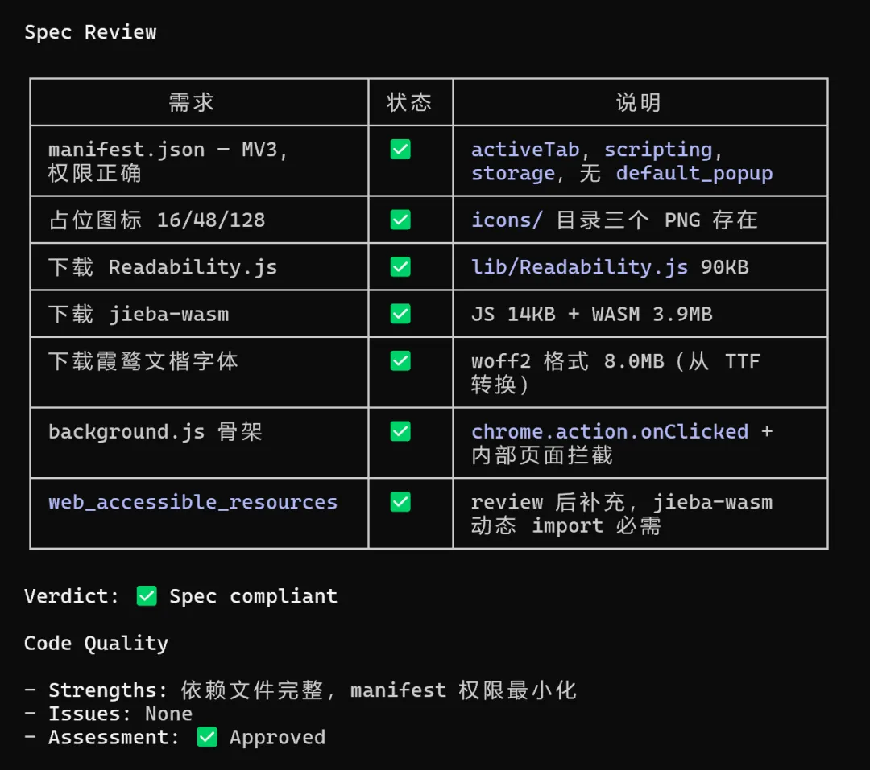Click the default_popup code text
Viewport: 870px width, 770px height.
694,173
